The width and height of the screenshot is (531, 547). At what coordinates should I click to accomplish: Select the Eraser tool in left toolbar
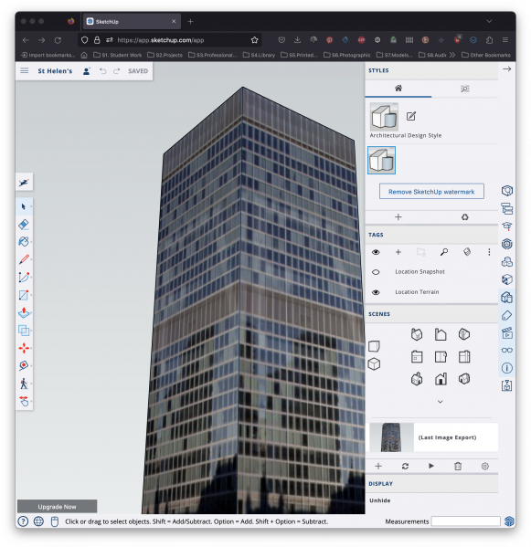pos(24,225)
